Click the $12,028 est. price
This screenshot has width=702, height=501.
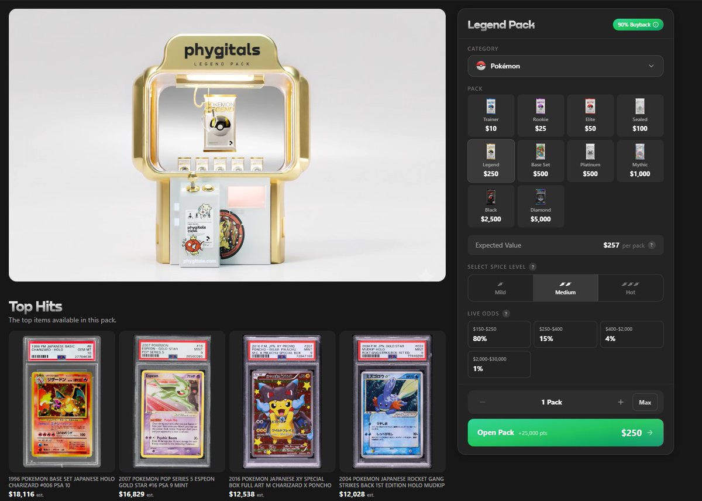coord(357,495)
